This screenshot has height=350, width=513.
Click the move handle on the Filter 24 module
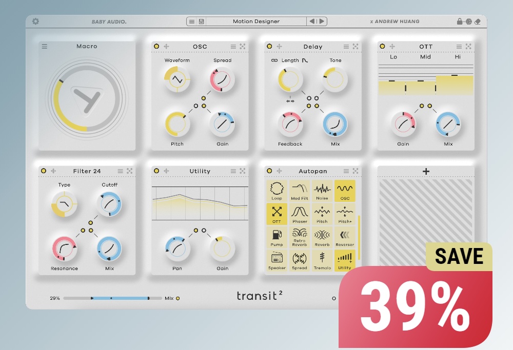point(53,171)
